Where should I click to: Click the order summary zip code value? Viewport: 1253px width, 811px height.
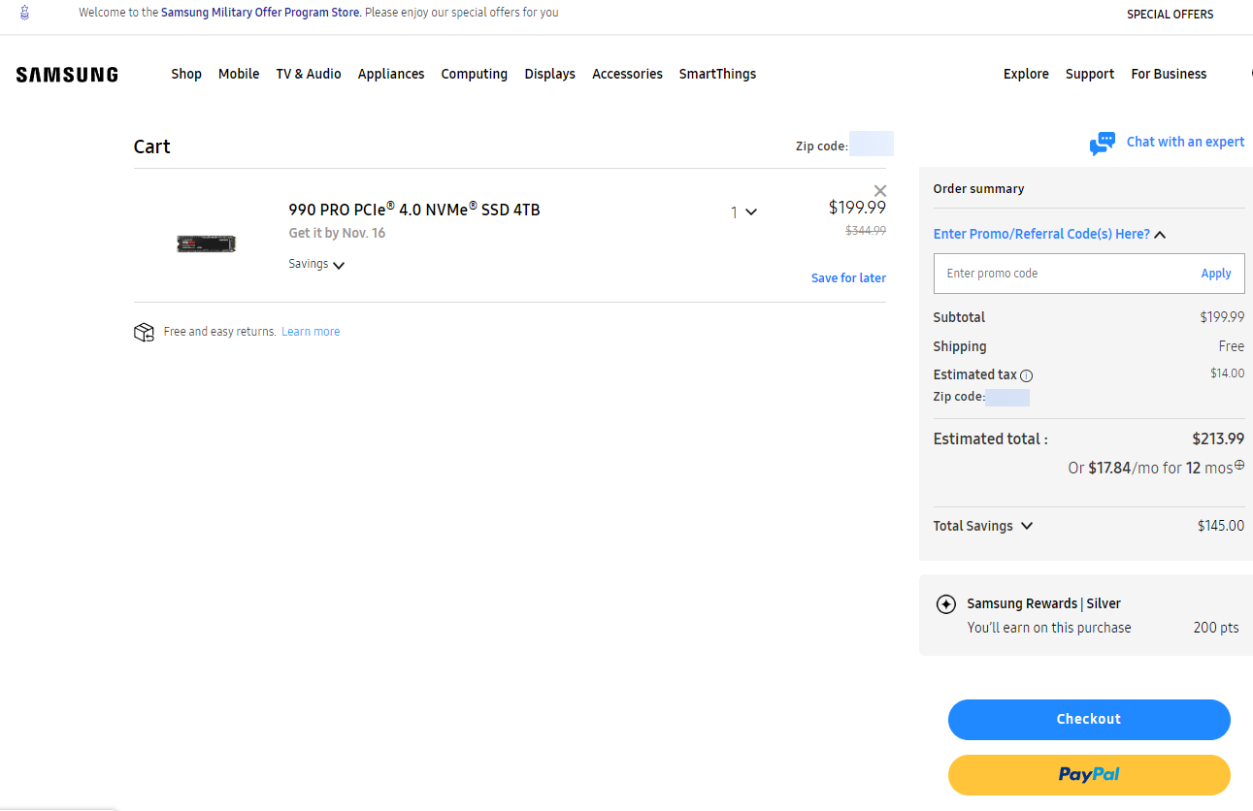(1007, 398)
